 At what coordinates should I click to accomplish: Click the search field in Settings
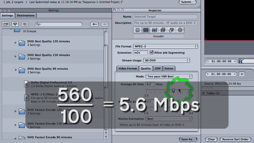click(59, 24)
